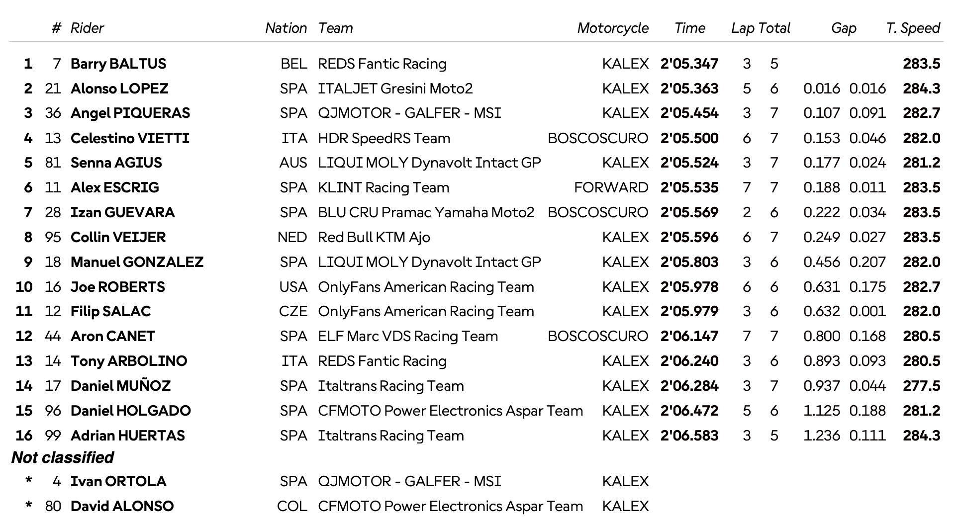Select the T. Speed column header
The width and height of the screenshot is (961, 525).
[x=913, y=28]
